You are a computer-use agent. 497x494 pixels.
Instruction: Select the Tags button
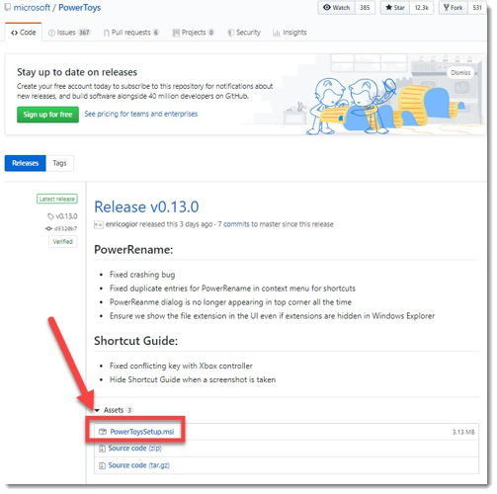coord(59,163)
